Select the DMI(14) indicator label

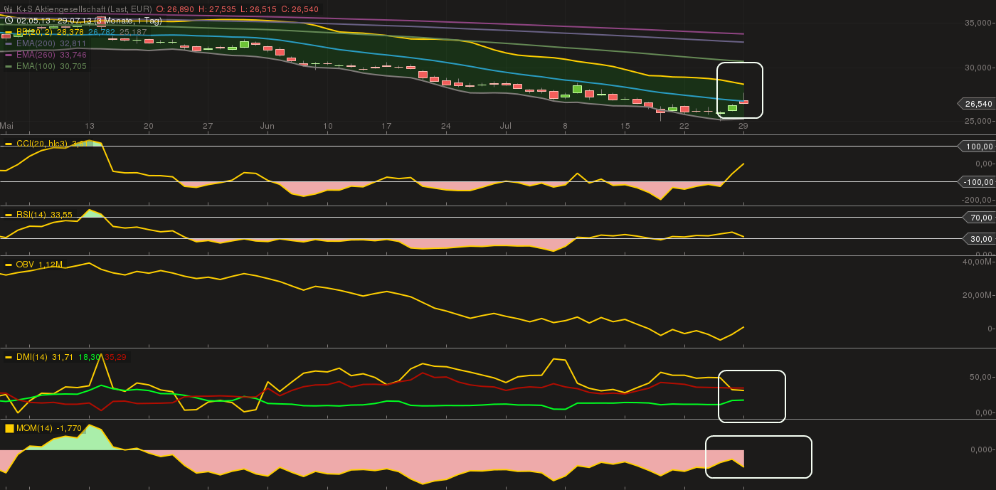point(32,357)
